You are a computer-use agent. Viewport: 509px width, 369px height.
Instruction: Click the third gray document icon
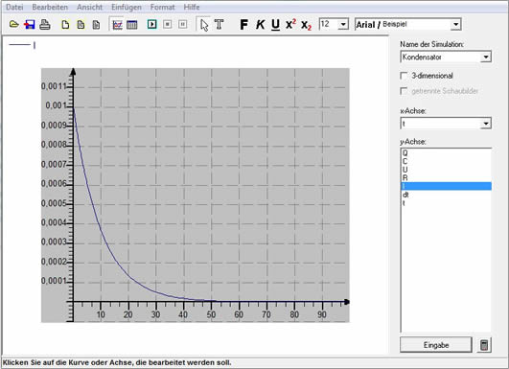pyautogui.click(x=96, y=25)
